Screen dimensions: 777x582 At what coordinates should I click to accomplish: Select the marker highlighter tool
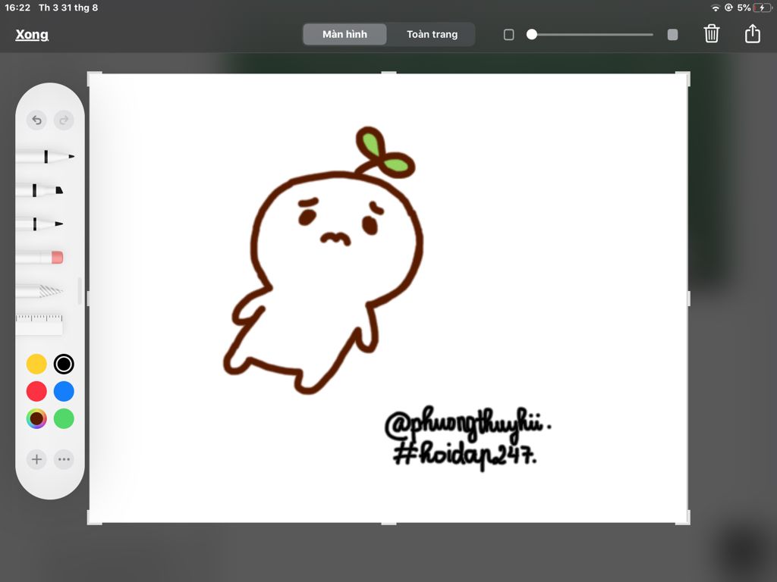pos(39,190)
